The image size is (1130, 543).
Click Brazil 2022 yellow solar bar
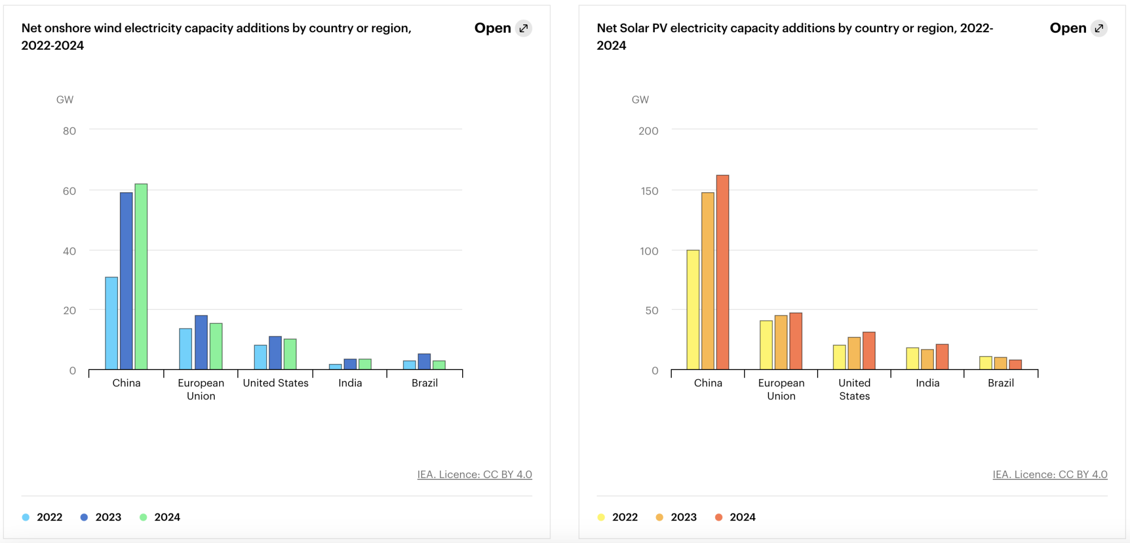(x=986, y=363)
